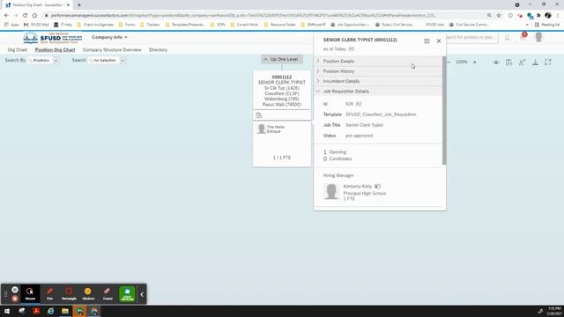The height and width of the screenshot is (317, 564).
Task: Open the Forms bookmark folder
Action: (x=127, y=25)
